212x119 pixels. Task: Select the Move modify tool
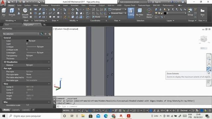(x=73, y=10)
